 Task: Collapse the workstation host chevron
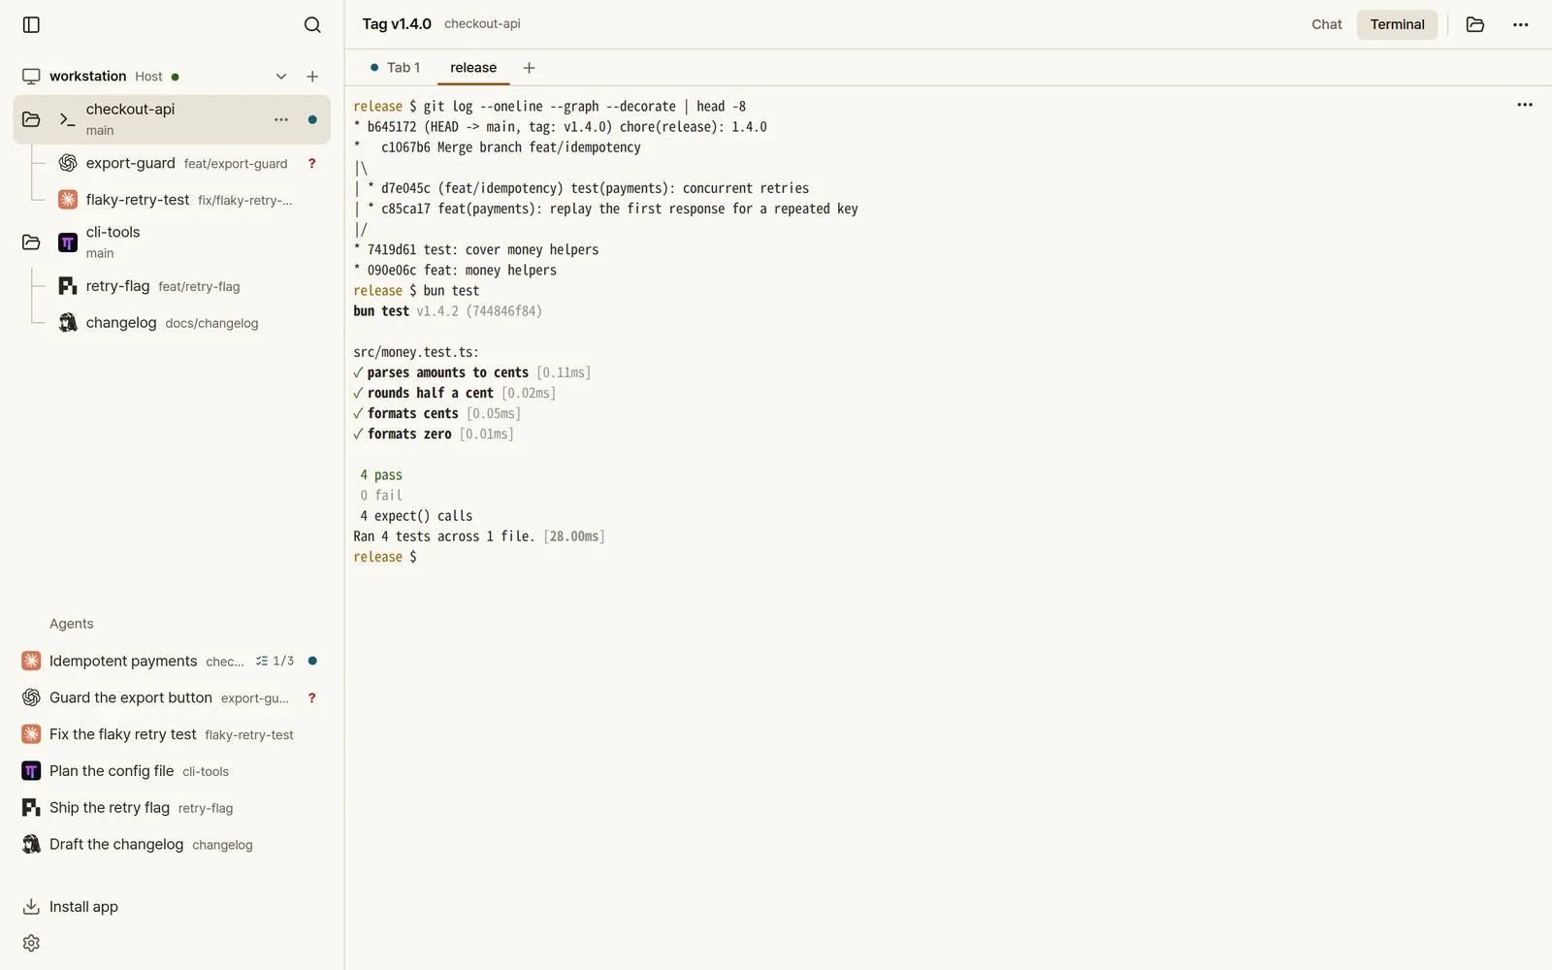point(281,77)
